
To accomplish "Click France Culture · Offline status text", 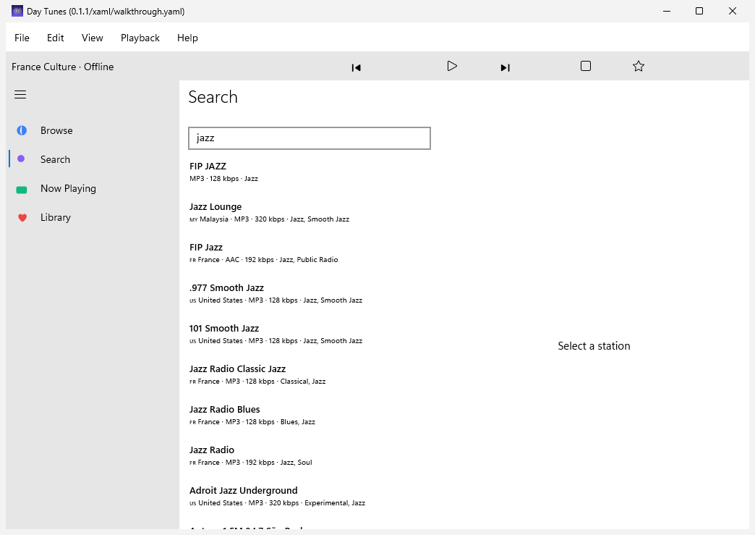I will (63, 67).
